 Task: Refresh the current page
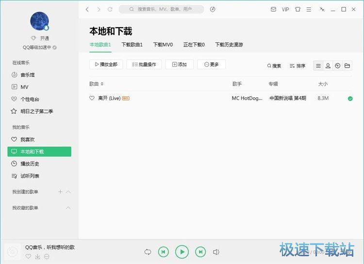point(110,9)
